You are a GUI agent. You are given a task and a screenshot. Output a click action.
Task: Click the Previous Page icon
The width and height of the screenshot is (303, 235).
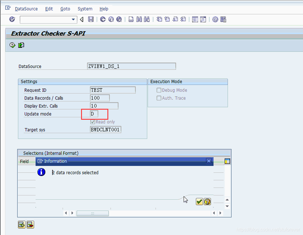coord(167,19)
